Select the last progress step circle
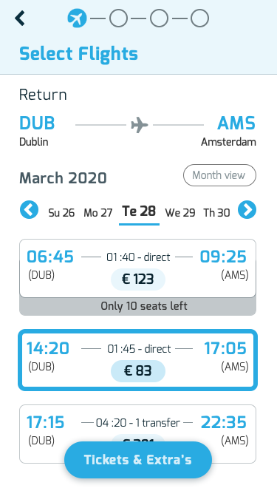This screenshot has width=277, height=488. click(x=199, y=18)
